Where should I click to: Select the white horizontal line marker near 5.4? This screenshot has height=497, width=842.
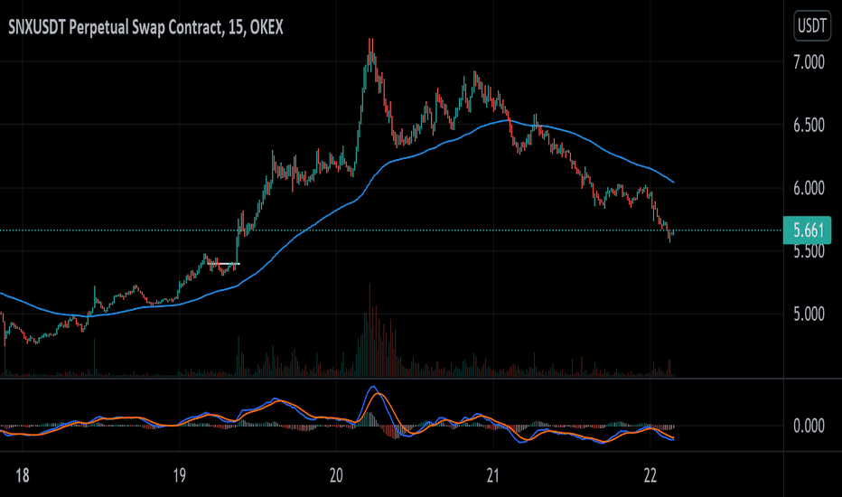click(224, 263)
